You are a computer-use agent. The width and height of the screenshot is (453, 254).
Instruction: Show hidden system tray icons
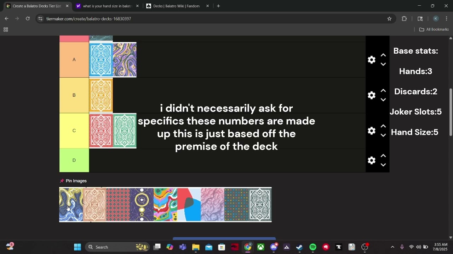(x=392, y=247)
